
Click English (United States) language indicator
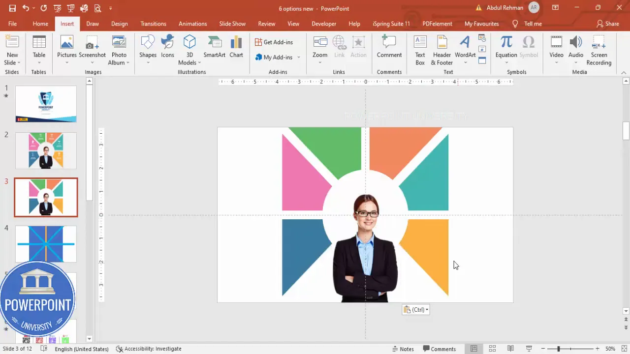click(x=82, y=349)
